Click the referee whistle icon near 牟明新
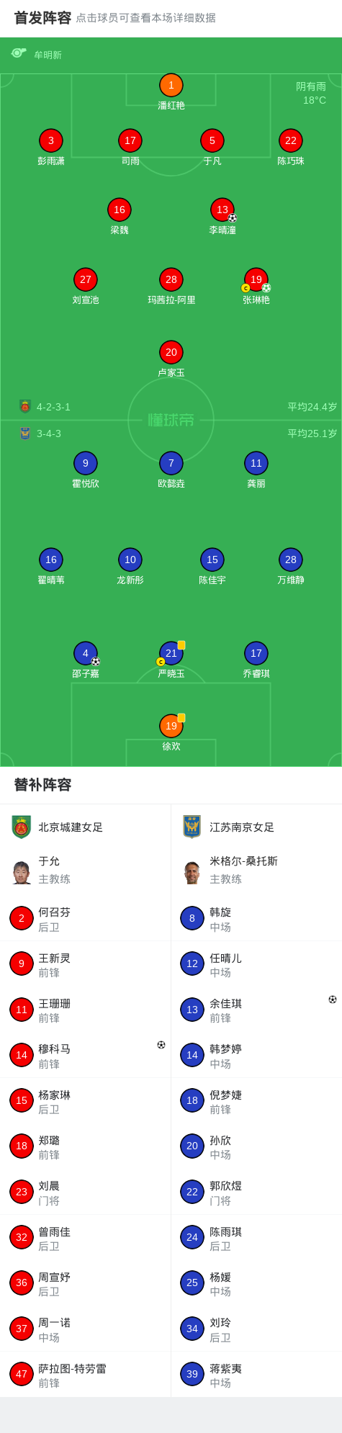 pyautogui.click(x=19, y=53)
